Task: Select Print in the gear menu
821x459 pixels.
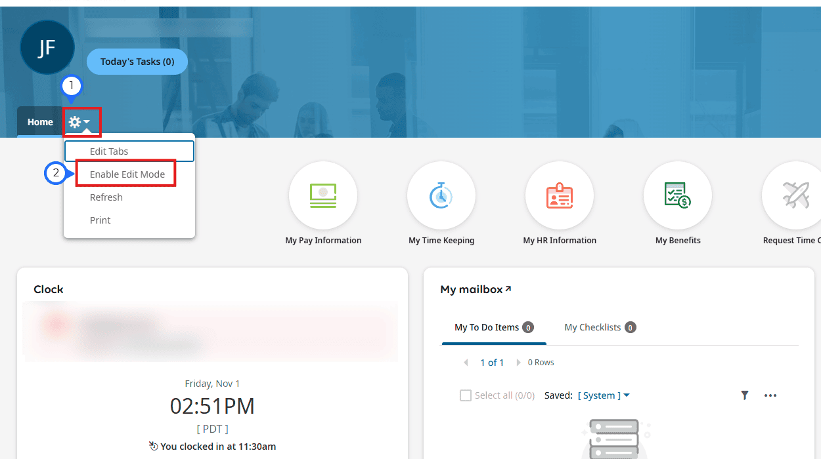Action: 100,220
